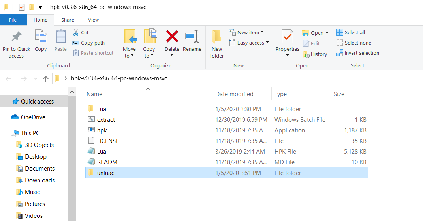423x221 pixels.
Task: Sort by Date modified column
Action: pos(234,94)
